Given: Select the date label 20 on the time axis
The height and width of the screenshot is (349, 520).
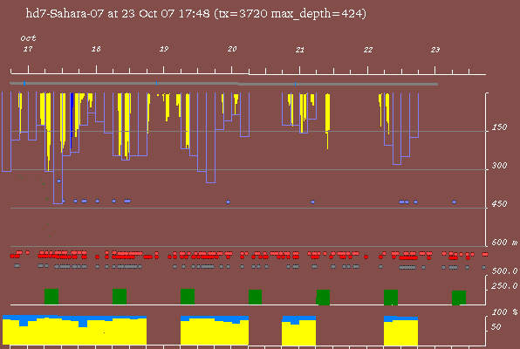Looking at the screenshot, I should pyautogui.click(x=232, y=49).
